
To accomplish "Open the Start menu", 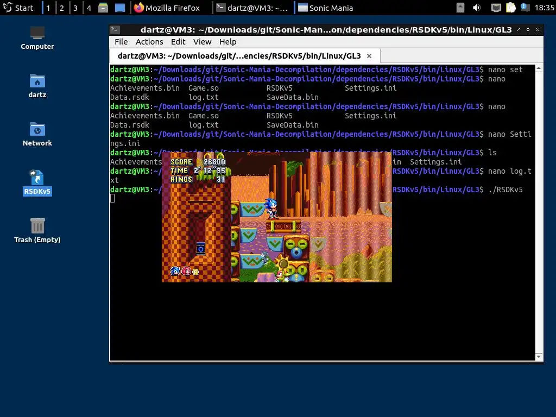I will (x=18, y=8).
